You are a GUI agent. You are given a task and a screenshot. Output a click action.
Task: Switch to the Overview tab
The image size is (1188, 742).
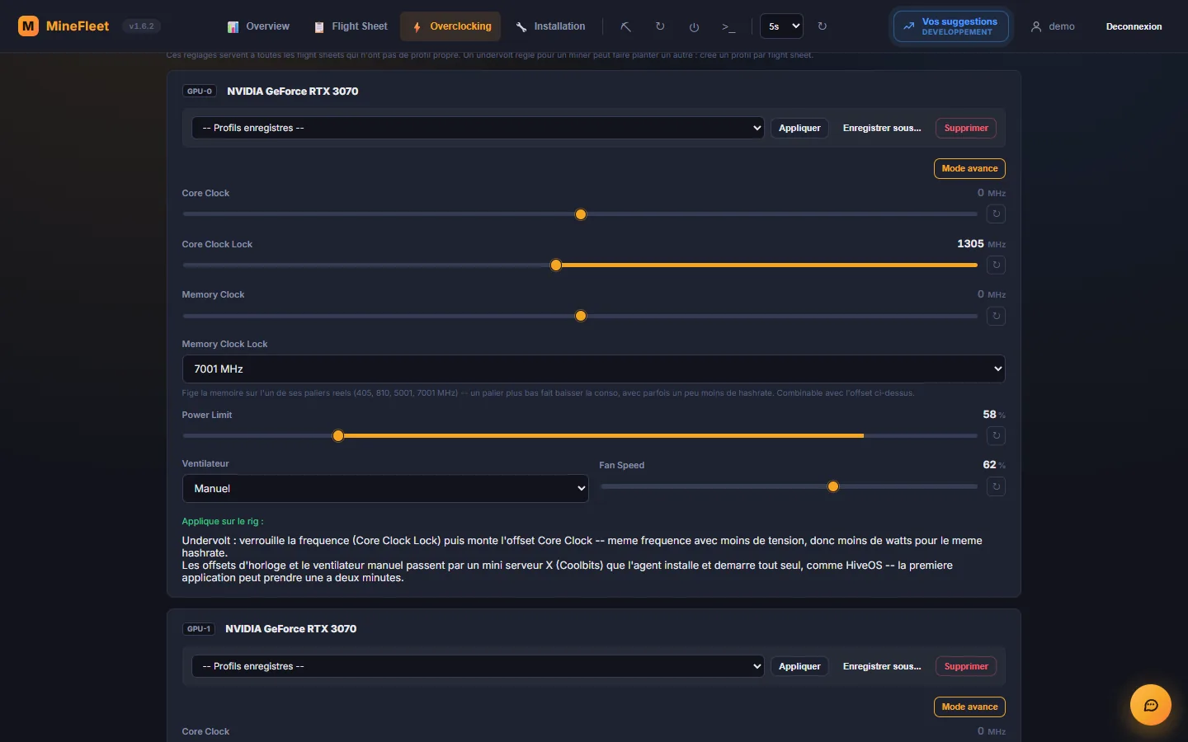click(x=258, y=26)
